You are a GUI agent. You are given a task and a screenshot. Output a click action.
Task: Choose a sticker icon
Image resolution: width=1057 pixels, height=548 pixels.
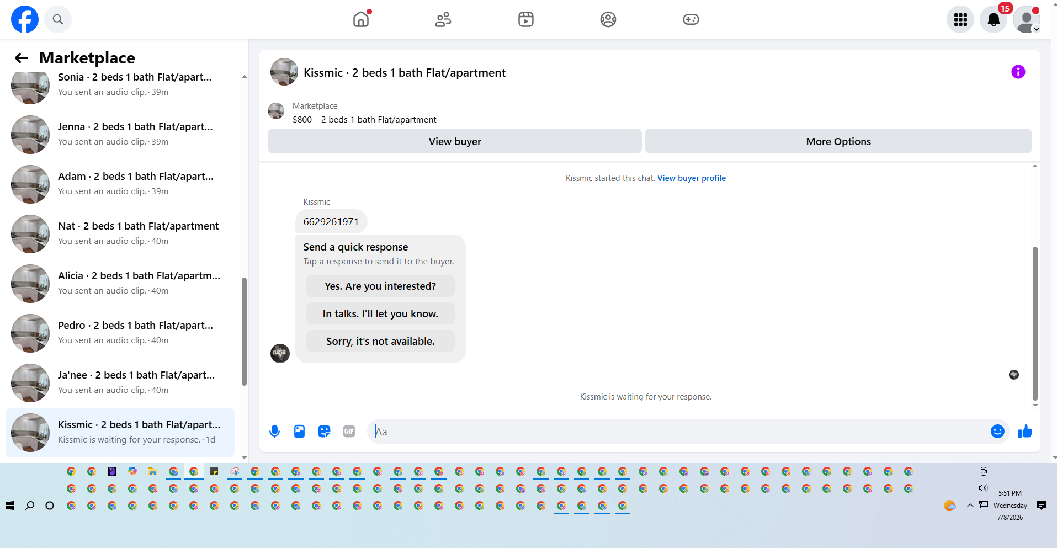pos(324,432)
